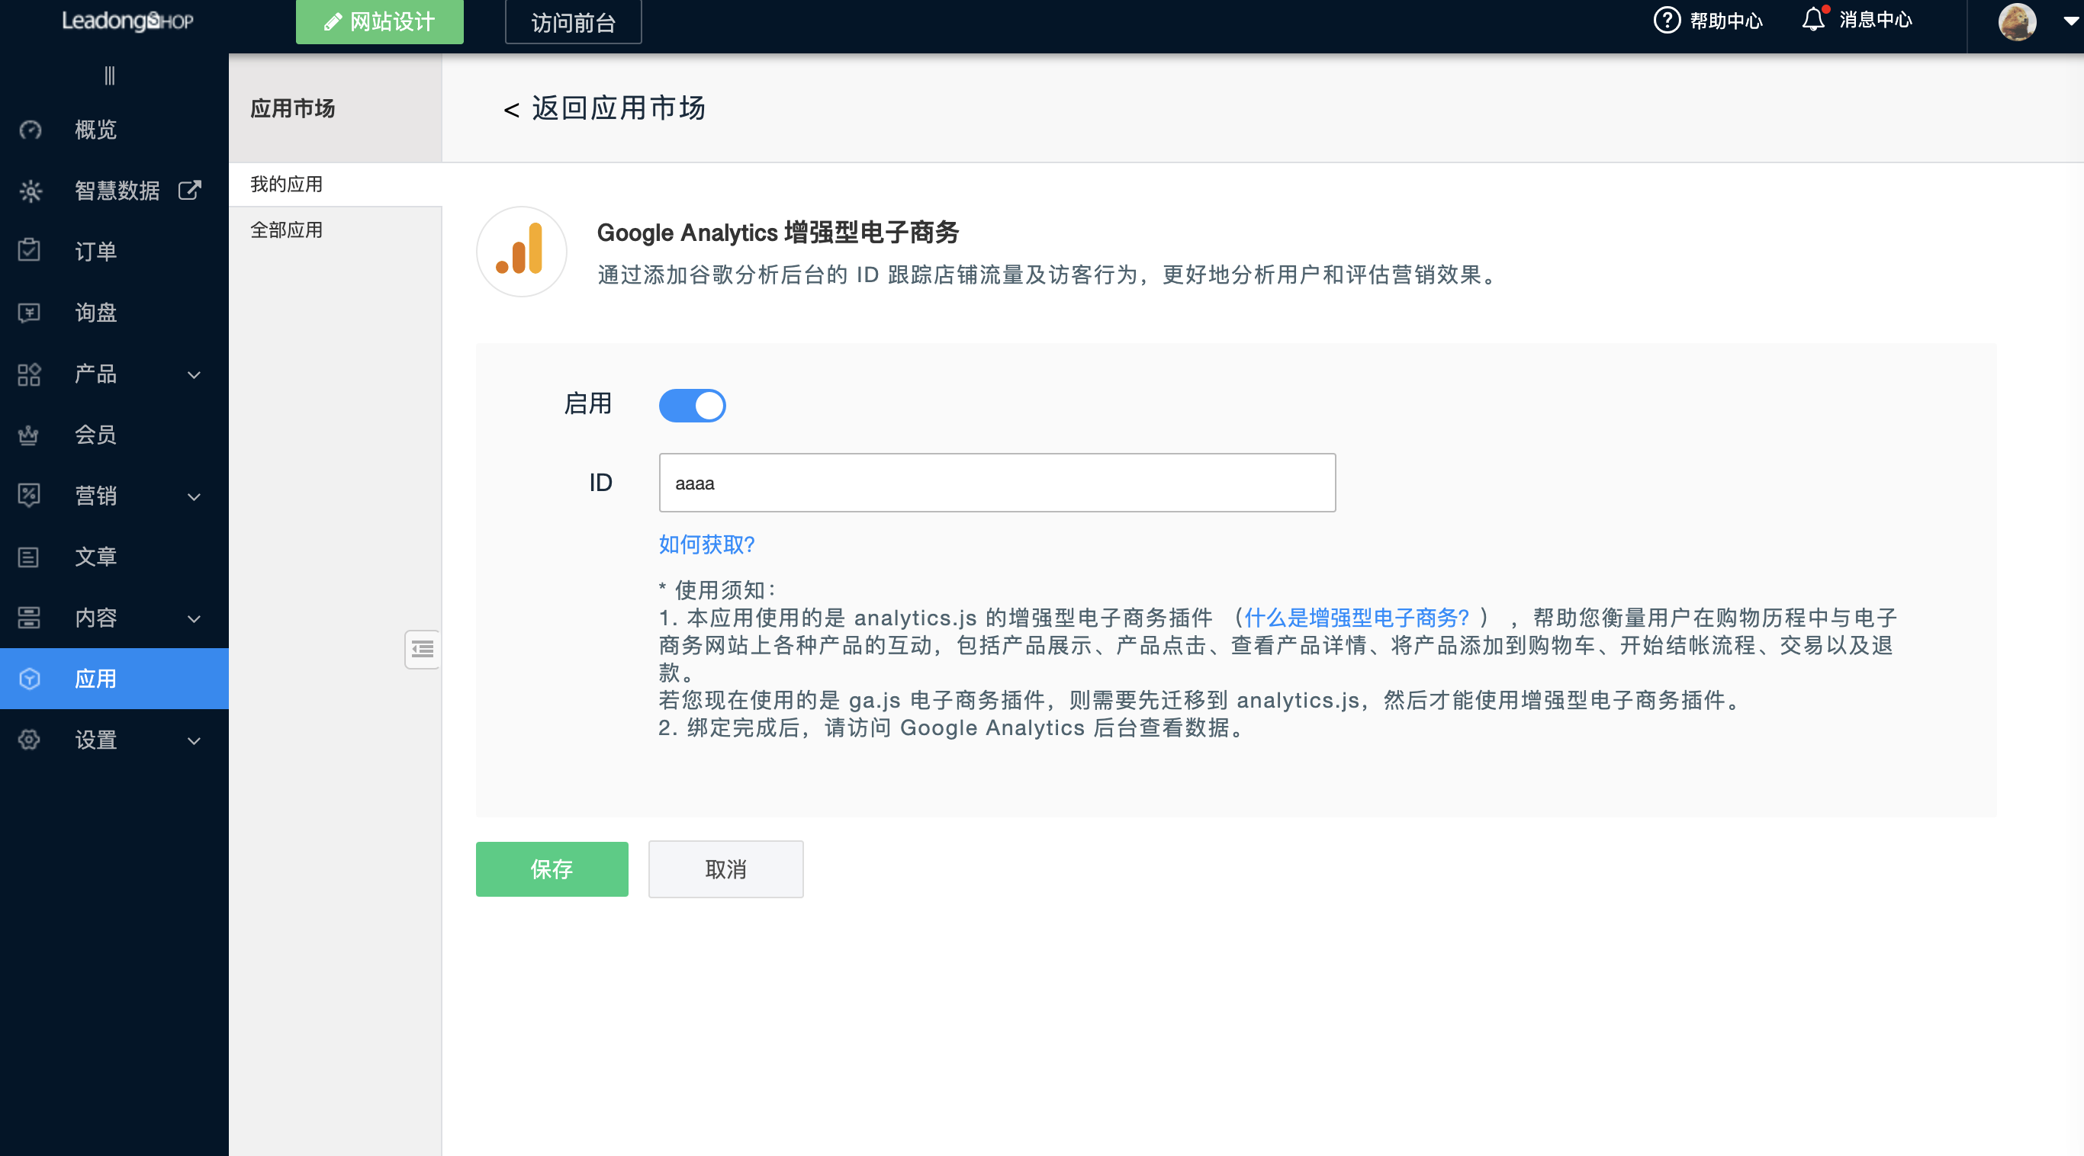Toggle the 启用 enable switch off

(x=693, y=406)
